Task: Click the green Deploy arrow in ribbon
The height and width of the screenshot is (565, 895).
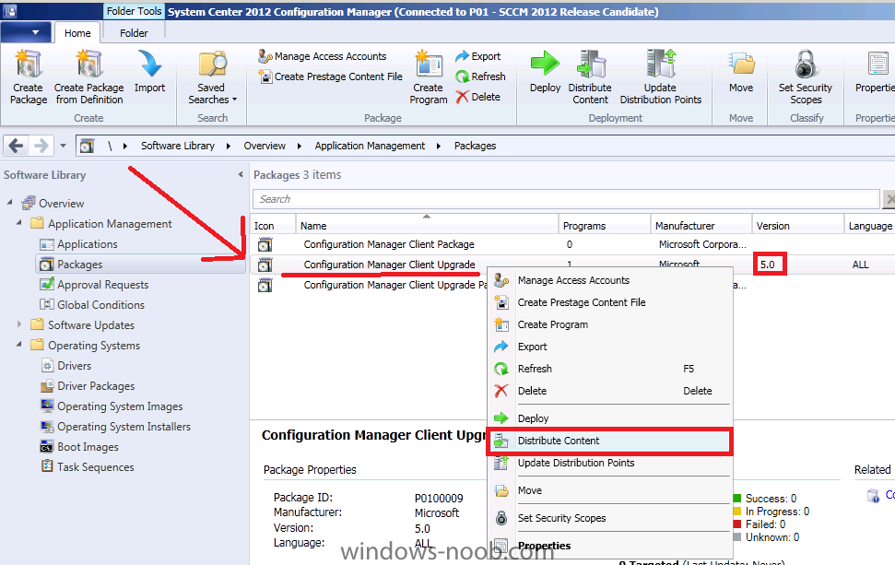Action: pos(545,64)
